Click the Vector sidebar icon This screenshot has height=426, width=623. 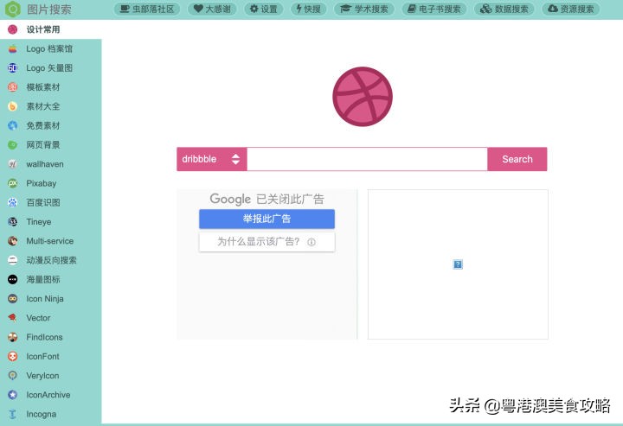tap(13, 318)
